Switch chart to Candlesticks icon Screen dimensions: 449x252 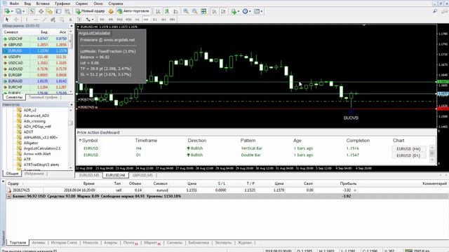(x=167, y=11)
